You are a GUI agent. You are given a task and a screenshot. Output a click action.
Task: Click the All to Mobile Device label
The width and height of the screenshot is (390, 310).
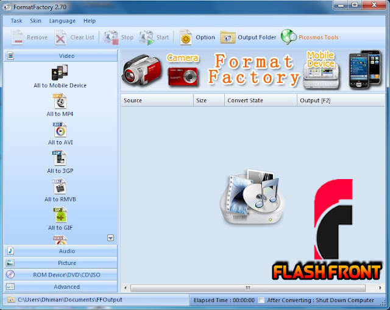[60, 85]
